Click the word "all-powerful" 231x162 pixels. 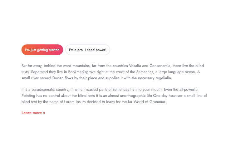pyautogui.click(x=188, y=90)
